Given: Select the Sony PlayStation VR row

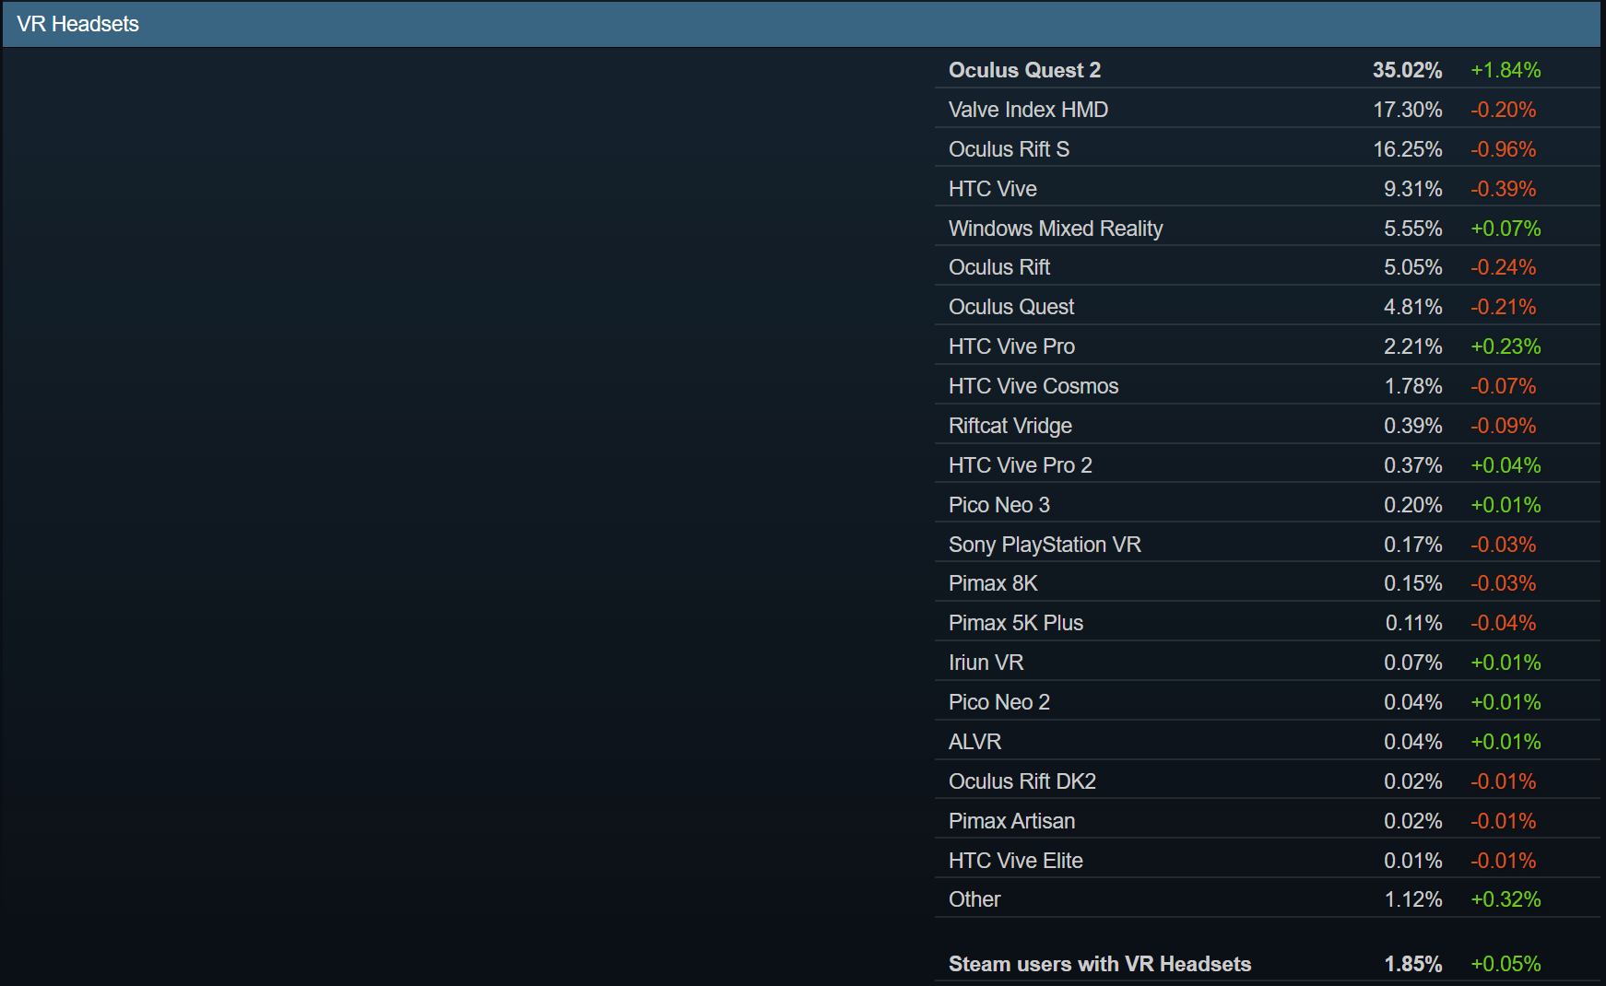Looking at the screenshot, I should (1045, 545).
